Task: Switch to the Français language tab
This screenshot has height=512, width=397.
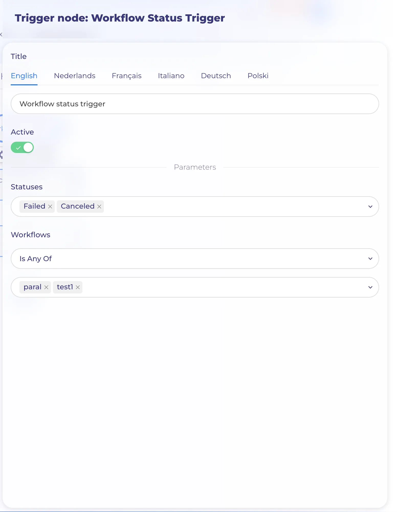Action: (x=127, y=76)
